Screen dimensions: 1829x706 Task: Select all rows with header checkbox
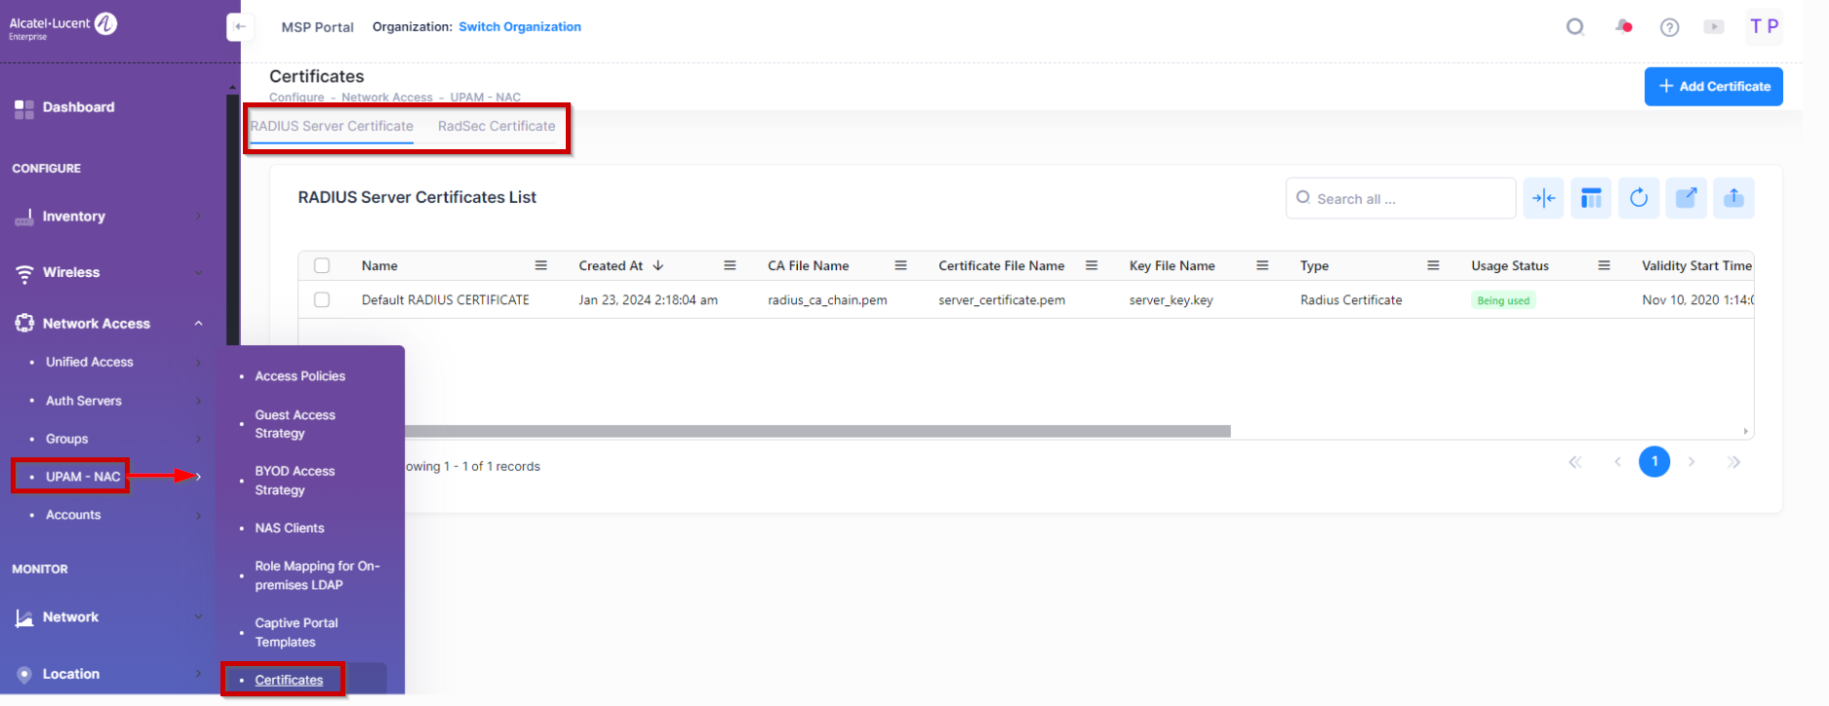[x=322, y=265]
